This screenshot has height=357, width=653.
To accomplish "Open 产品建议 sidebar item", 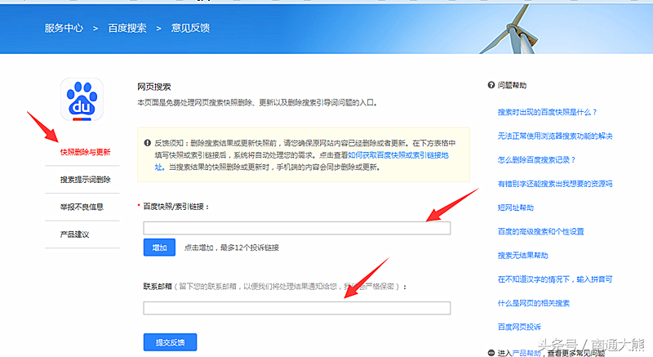I will tap(74, 234).
